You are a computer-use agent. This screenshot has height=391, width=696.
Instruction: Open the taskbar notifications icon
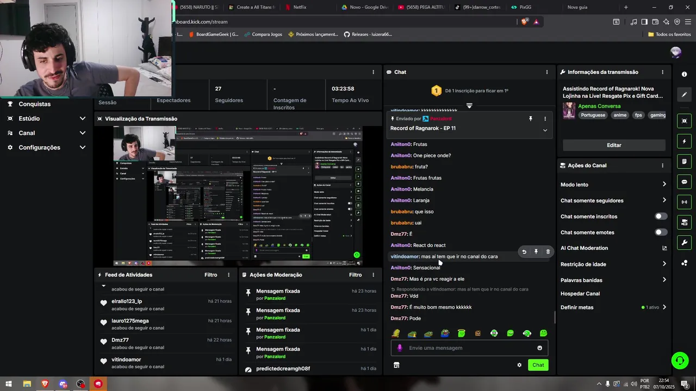(x=684, y=384)
